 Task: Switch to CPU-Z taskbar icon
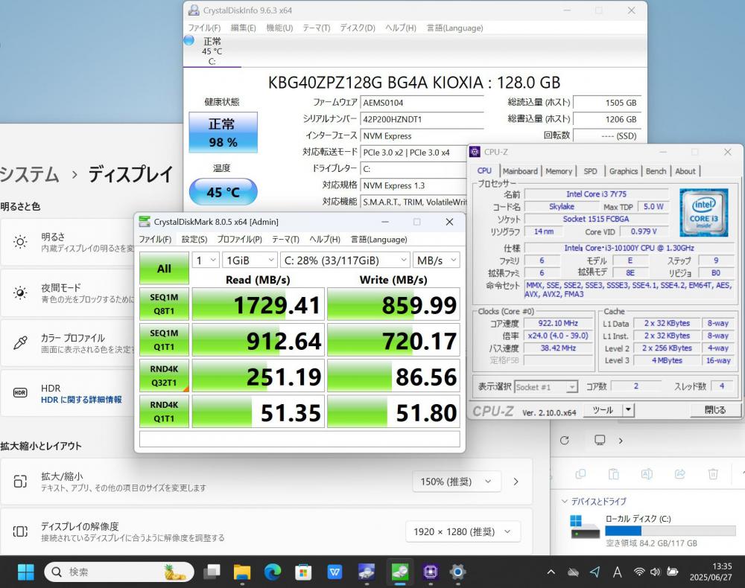(x=431, y=572)
